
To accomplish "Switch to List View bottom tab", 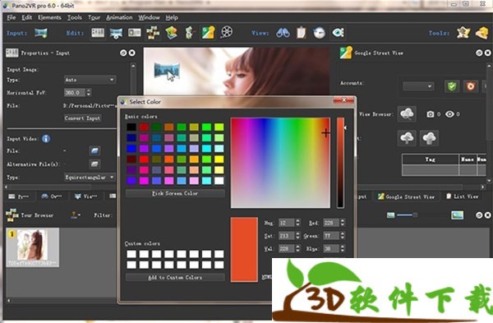I will click(x=463, y=196).
